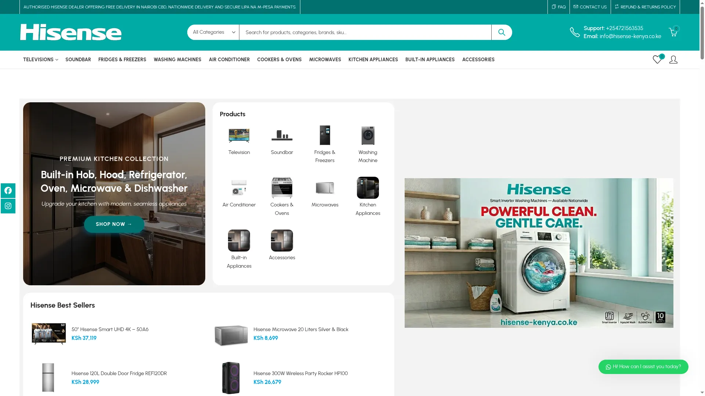Viewport: 705px width, 396px height.
Task: Open the Television category icon
Action: click(x=239, y=135)
